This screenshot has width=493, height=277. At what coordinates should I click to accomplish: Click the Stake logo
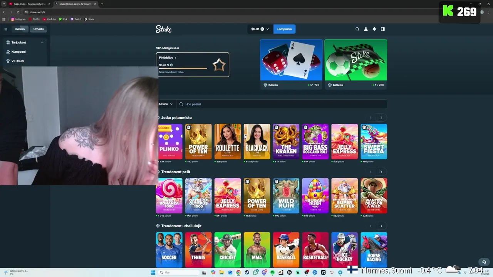click(164, 29)
